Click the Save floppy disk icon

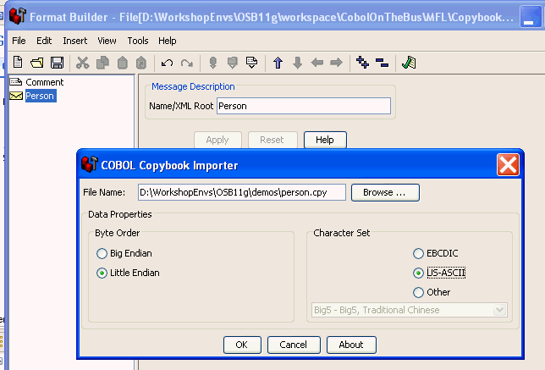57,63
